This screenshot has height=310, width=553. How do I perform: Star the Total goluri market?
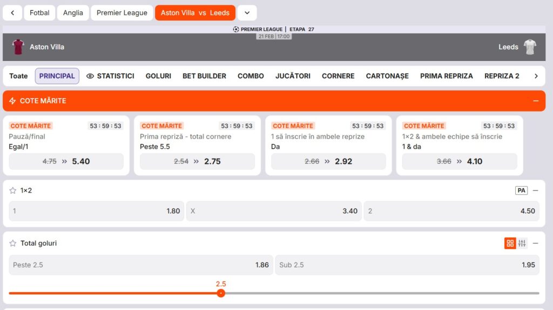(13, 243)
